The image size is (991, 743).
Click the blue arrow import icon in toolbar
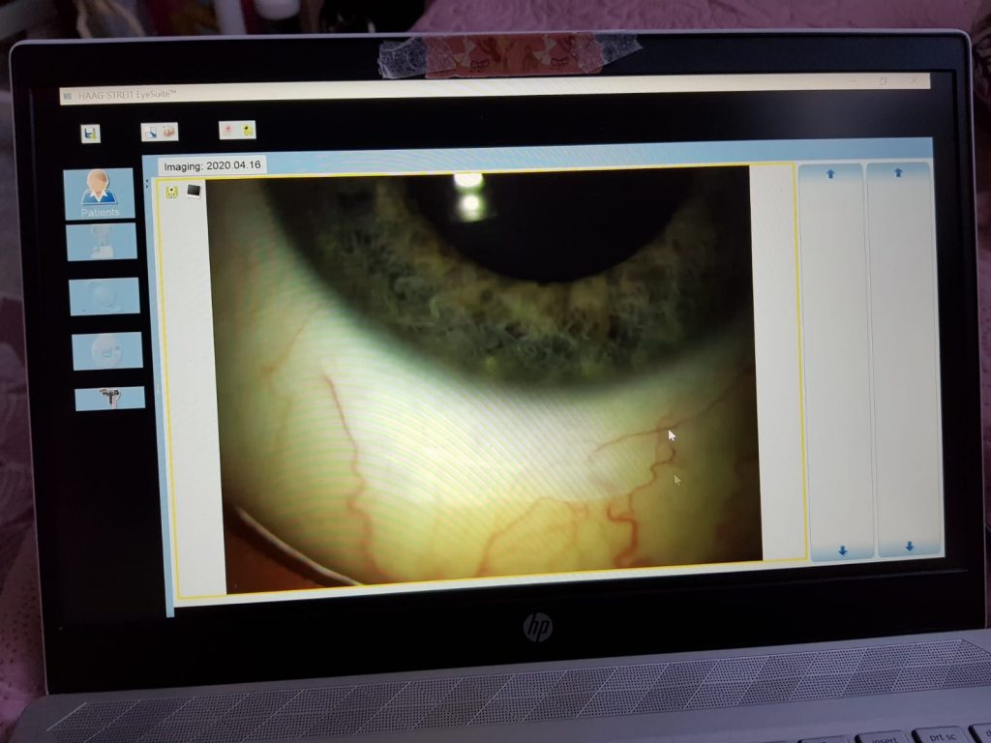[151, 132]
